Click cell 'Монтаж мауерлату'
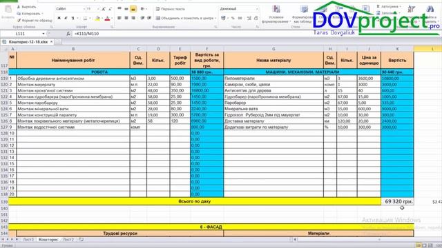The width and height of the screenshot is (442, 248). coord(73,84)
